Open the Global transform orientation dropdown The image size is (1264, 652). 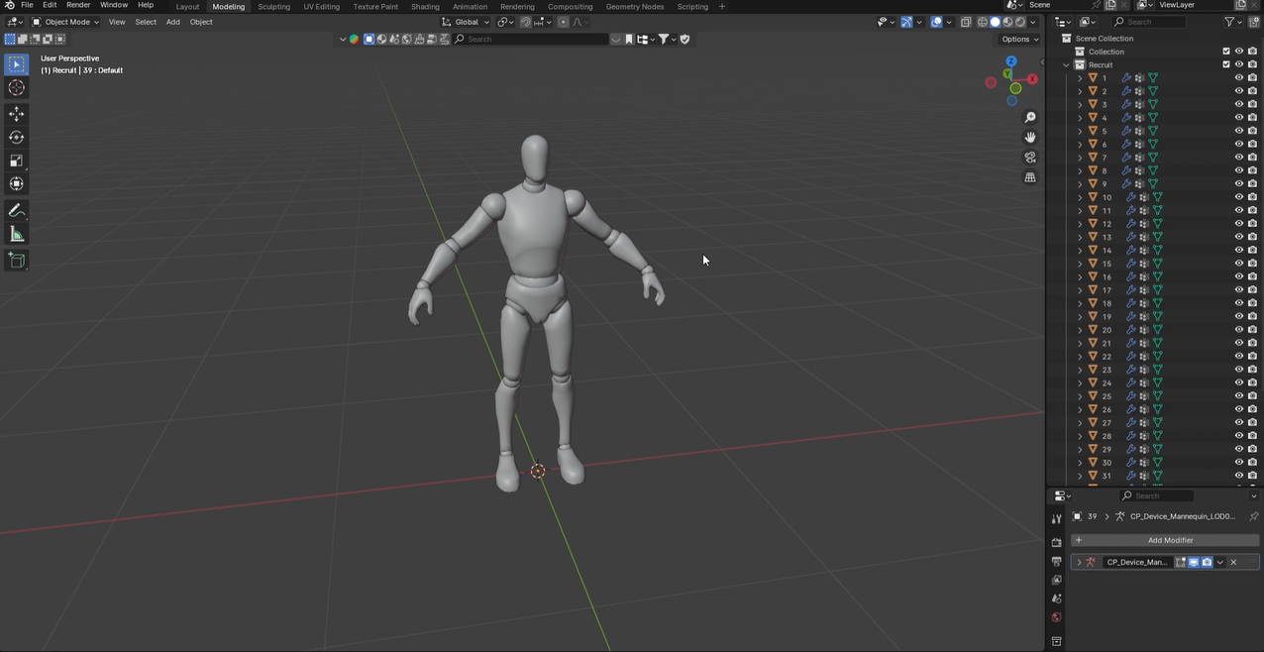(x=466, y=22)
